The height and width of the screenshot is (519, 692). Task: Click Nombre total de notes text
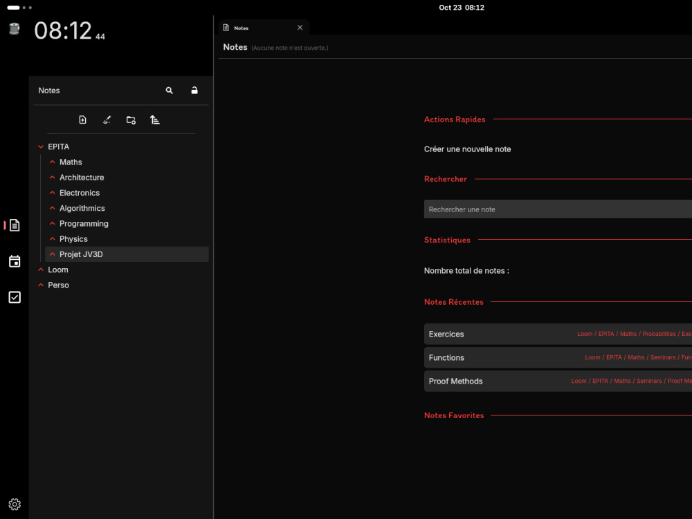pyautogui.click(x=466, y=271)
